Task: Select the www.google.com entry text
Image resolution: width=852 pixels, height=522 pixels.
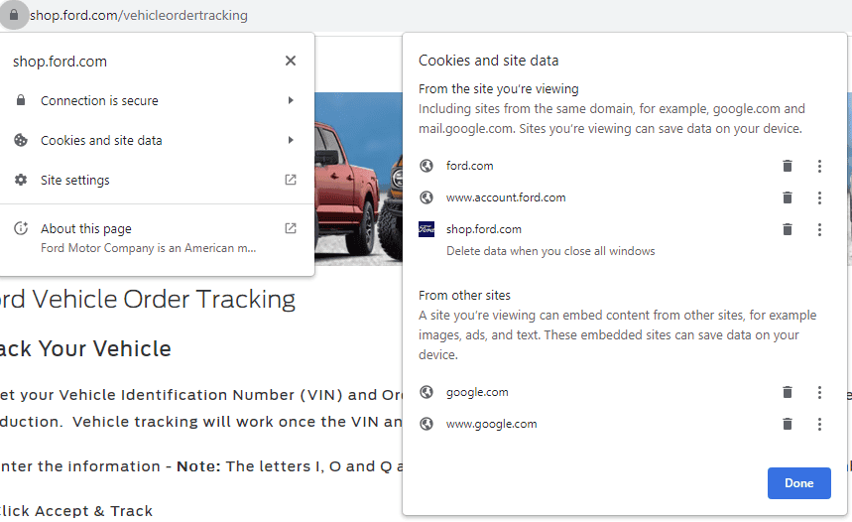Action: tap(491, 424)
